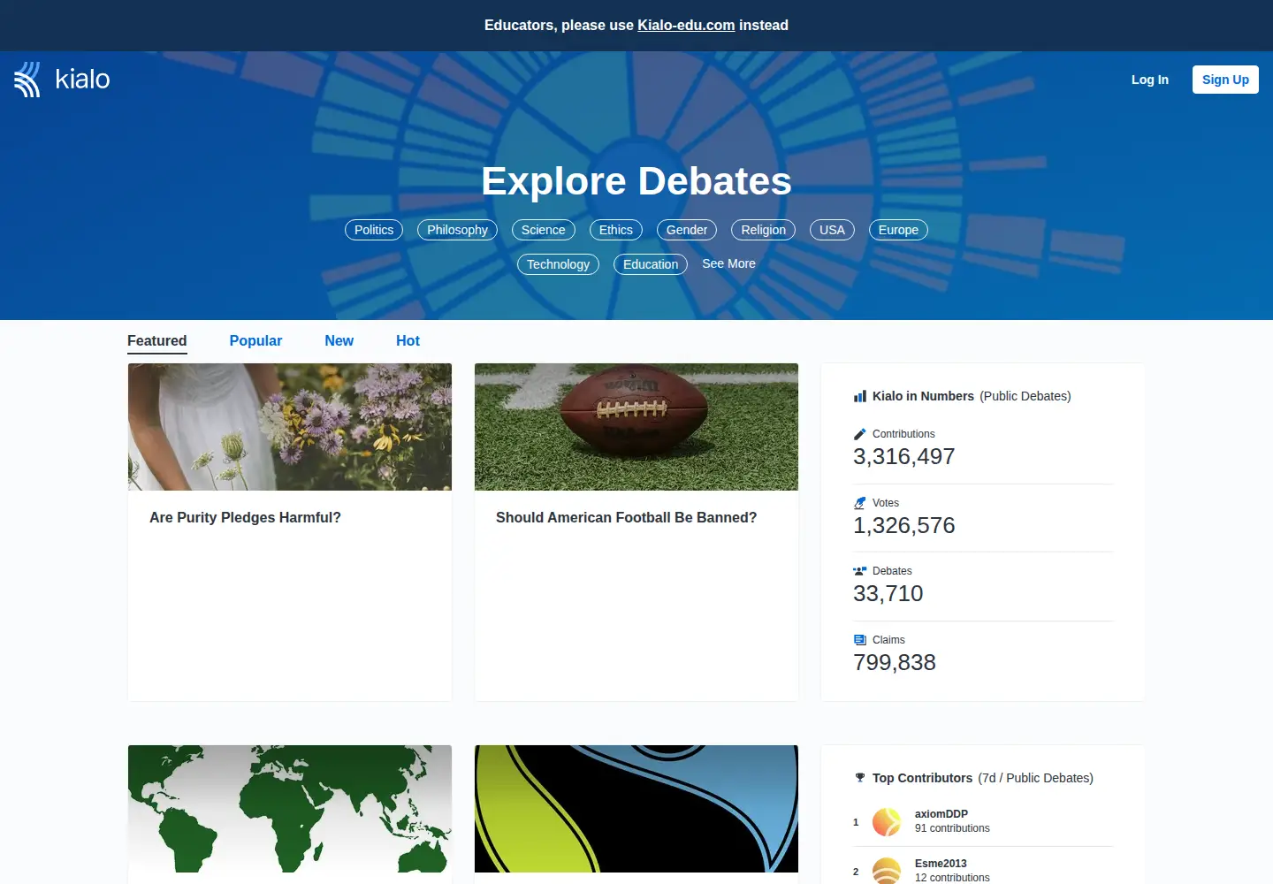Open the football image thumbnail
The image size is (1273, 884).
pyautogui.click(x=636, y=427)
